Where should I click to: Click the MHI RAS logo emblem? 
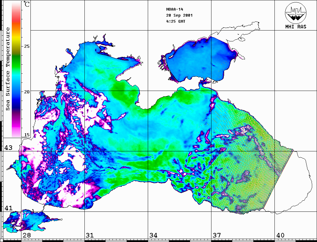coord(296,12)
